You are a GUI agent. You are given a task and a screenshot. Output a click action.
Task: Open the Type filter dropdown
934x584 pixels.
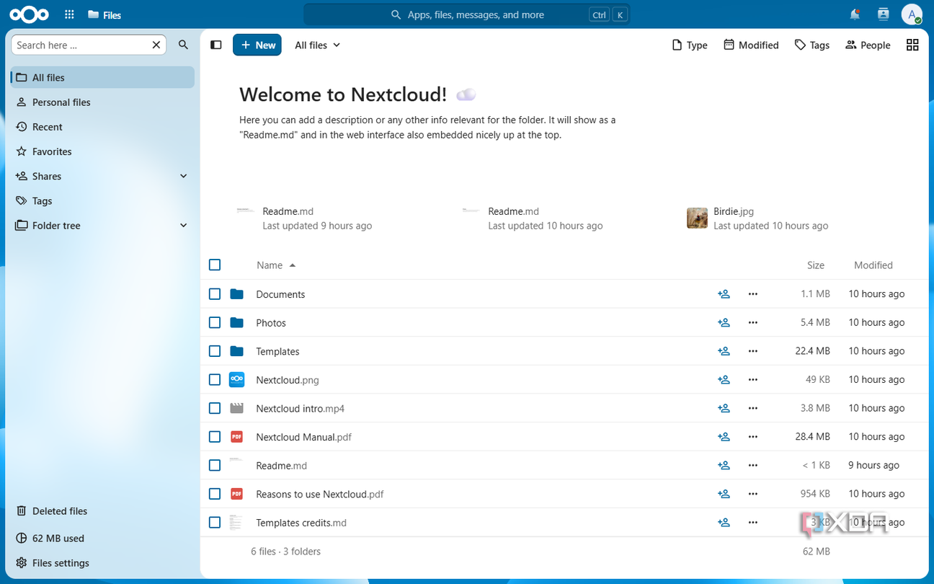[x=690, y=45]
